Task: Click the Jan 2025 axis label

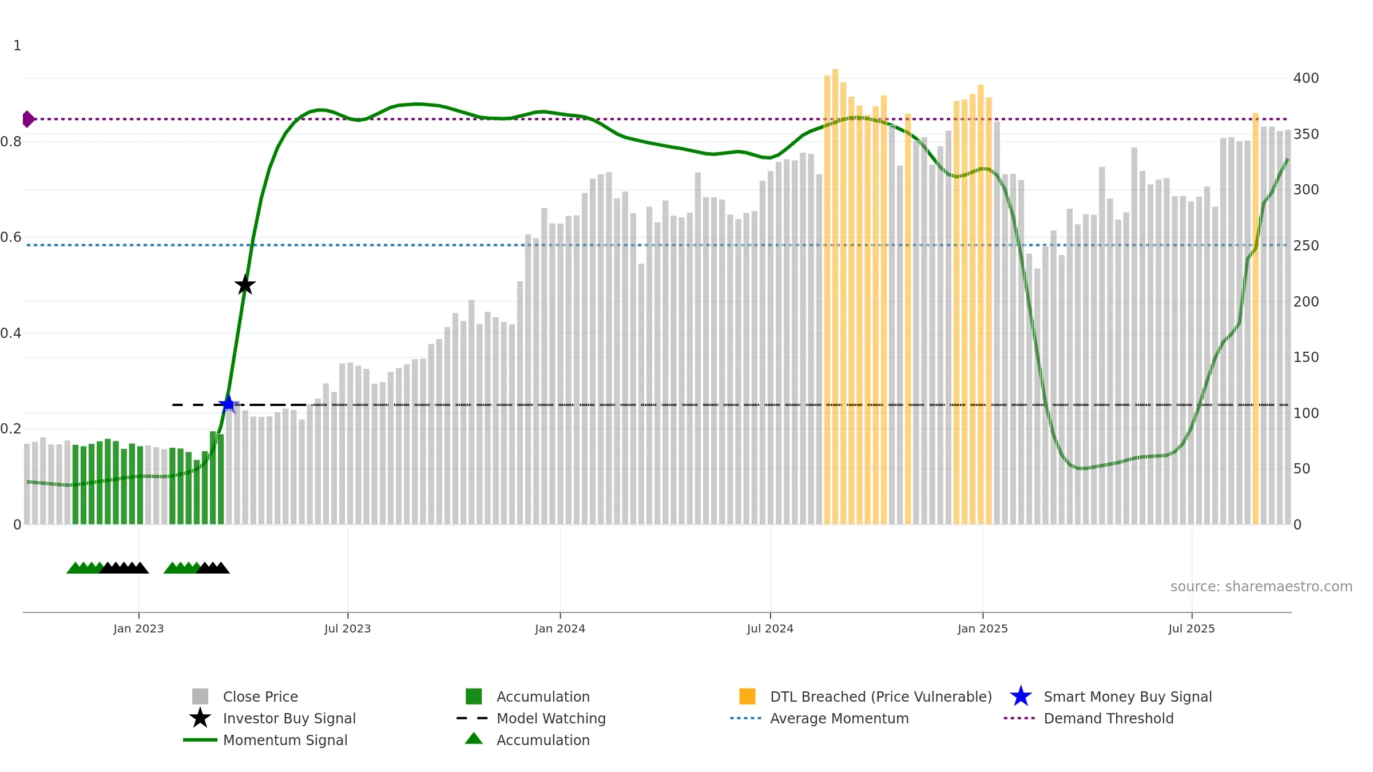Action: click(983, 629)
